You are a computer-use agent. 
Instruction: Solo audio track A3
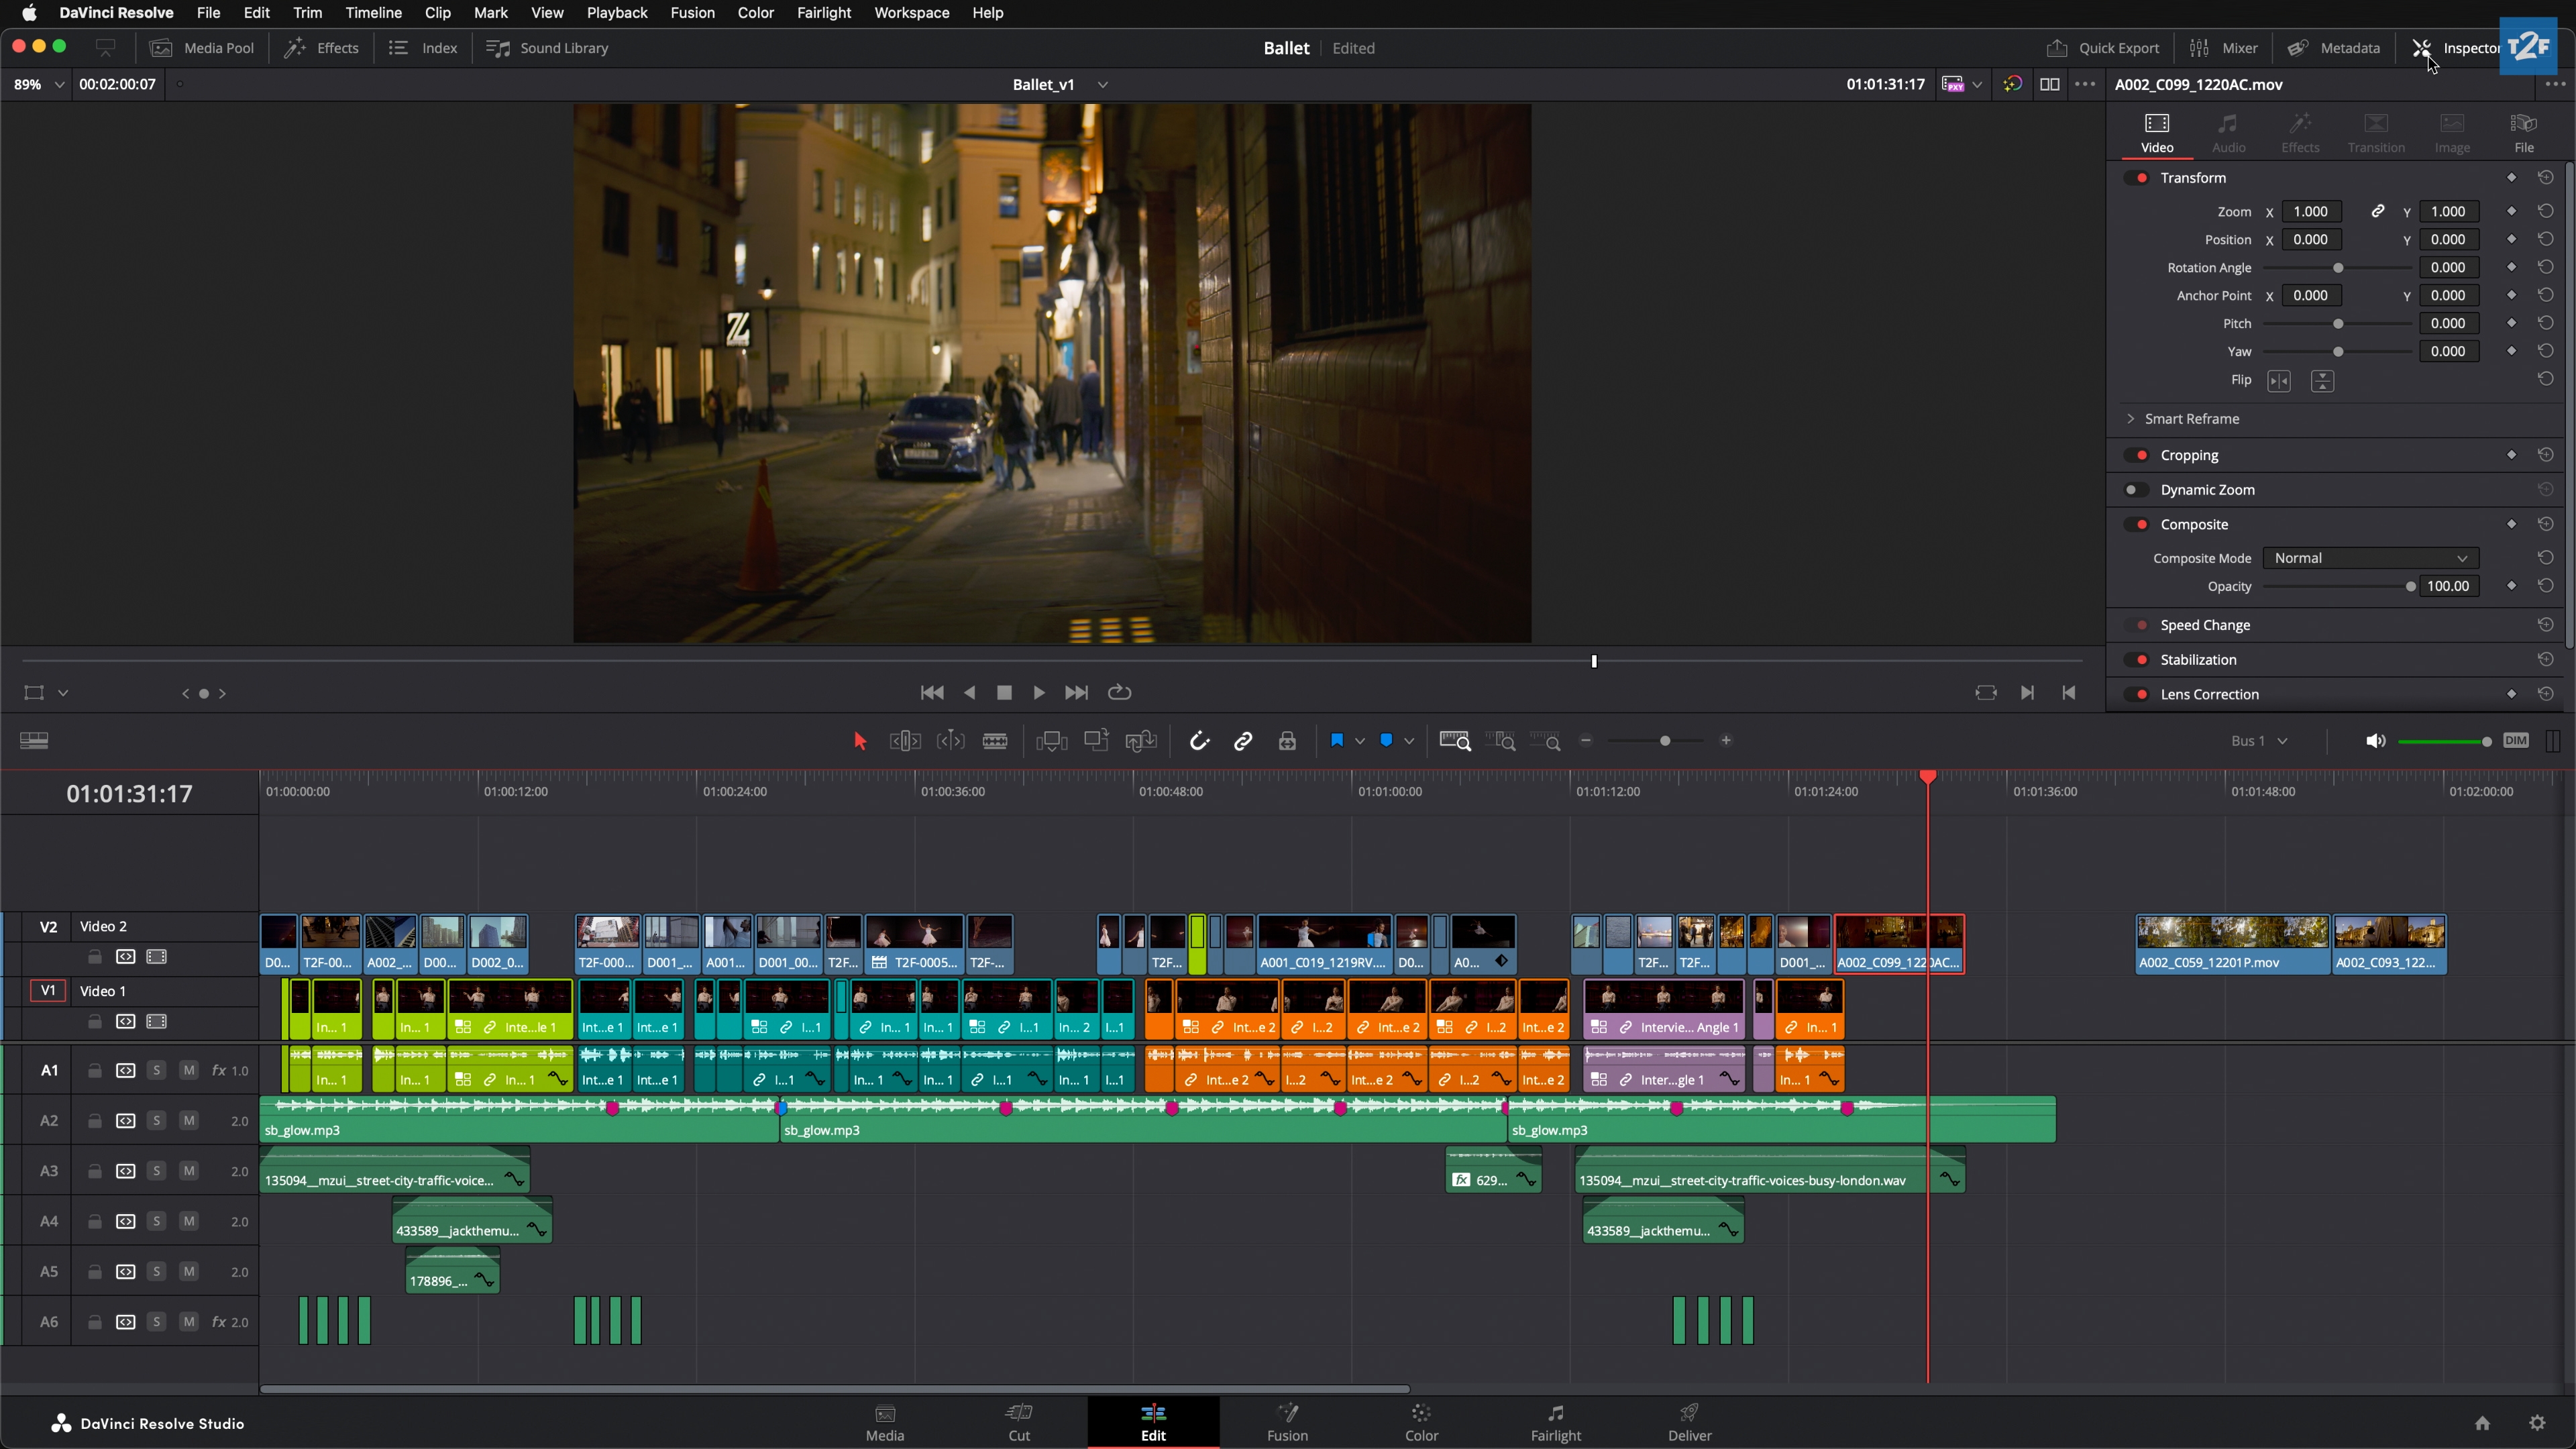coord(156,1171)
